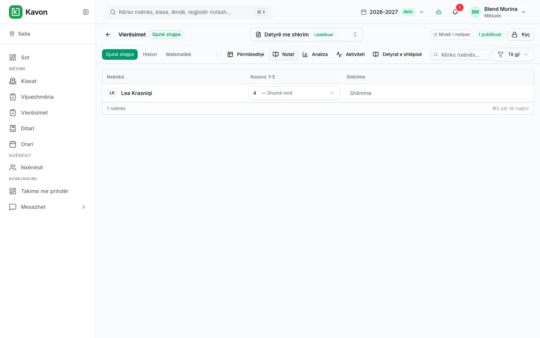540x338 pixels.
Task: Open the grade dropdown for Lea Krasniqi
Action: point(294,93)
